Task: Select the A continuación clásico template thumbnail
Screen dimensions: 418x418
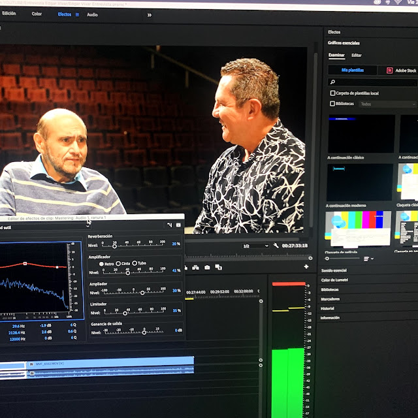Action: click(x=360, y=134)
